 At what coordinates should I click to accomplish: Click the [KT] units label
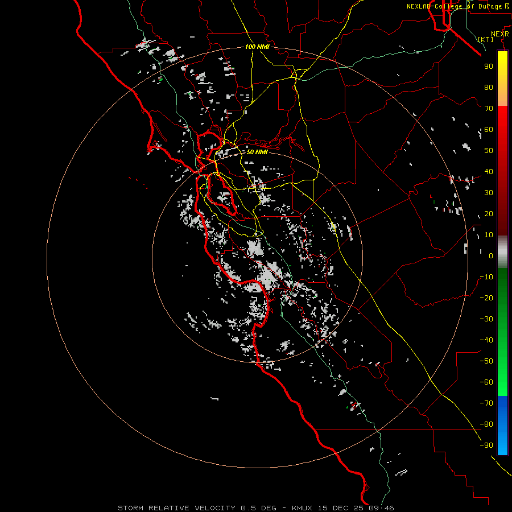click(486, 39)
